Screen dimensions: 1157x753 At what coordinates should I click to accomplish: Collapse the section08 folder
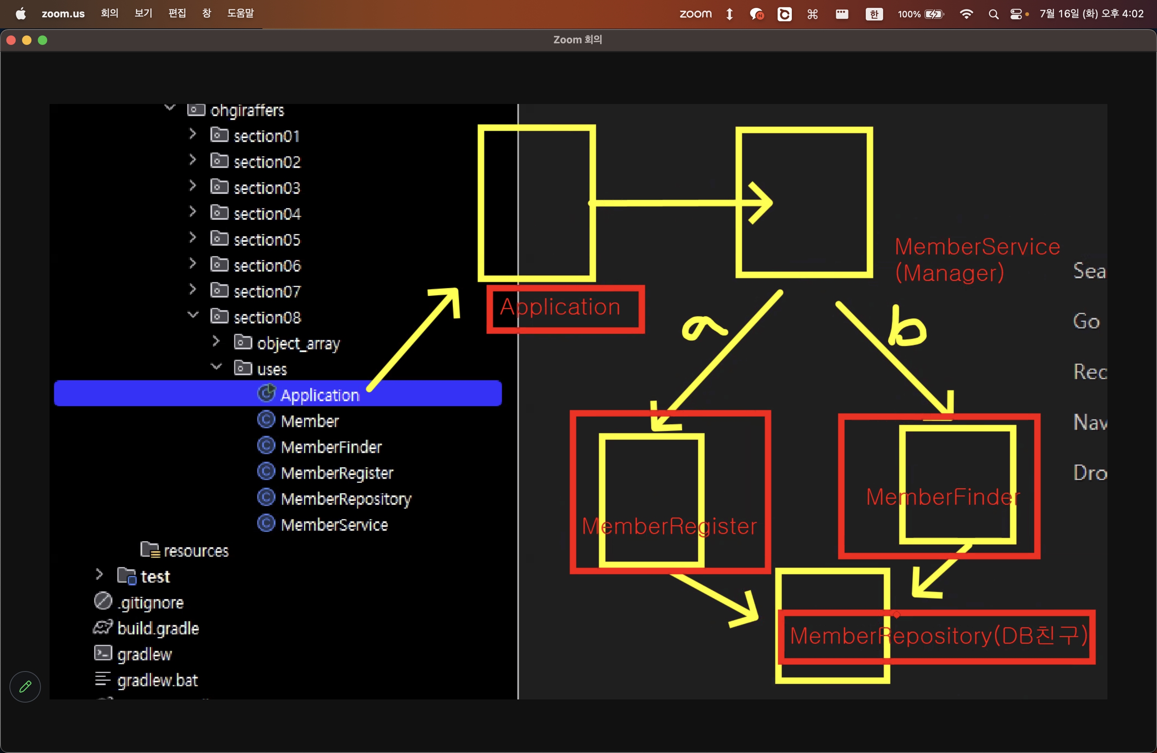[x=192, y=315]
